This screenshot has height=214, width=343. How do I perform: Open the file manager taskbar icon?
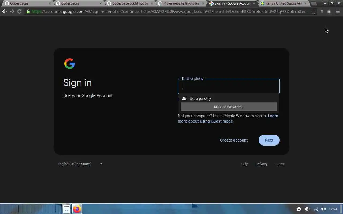(66, 209)
